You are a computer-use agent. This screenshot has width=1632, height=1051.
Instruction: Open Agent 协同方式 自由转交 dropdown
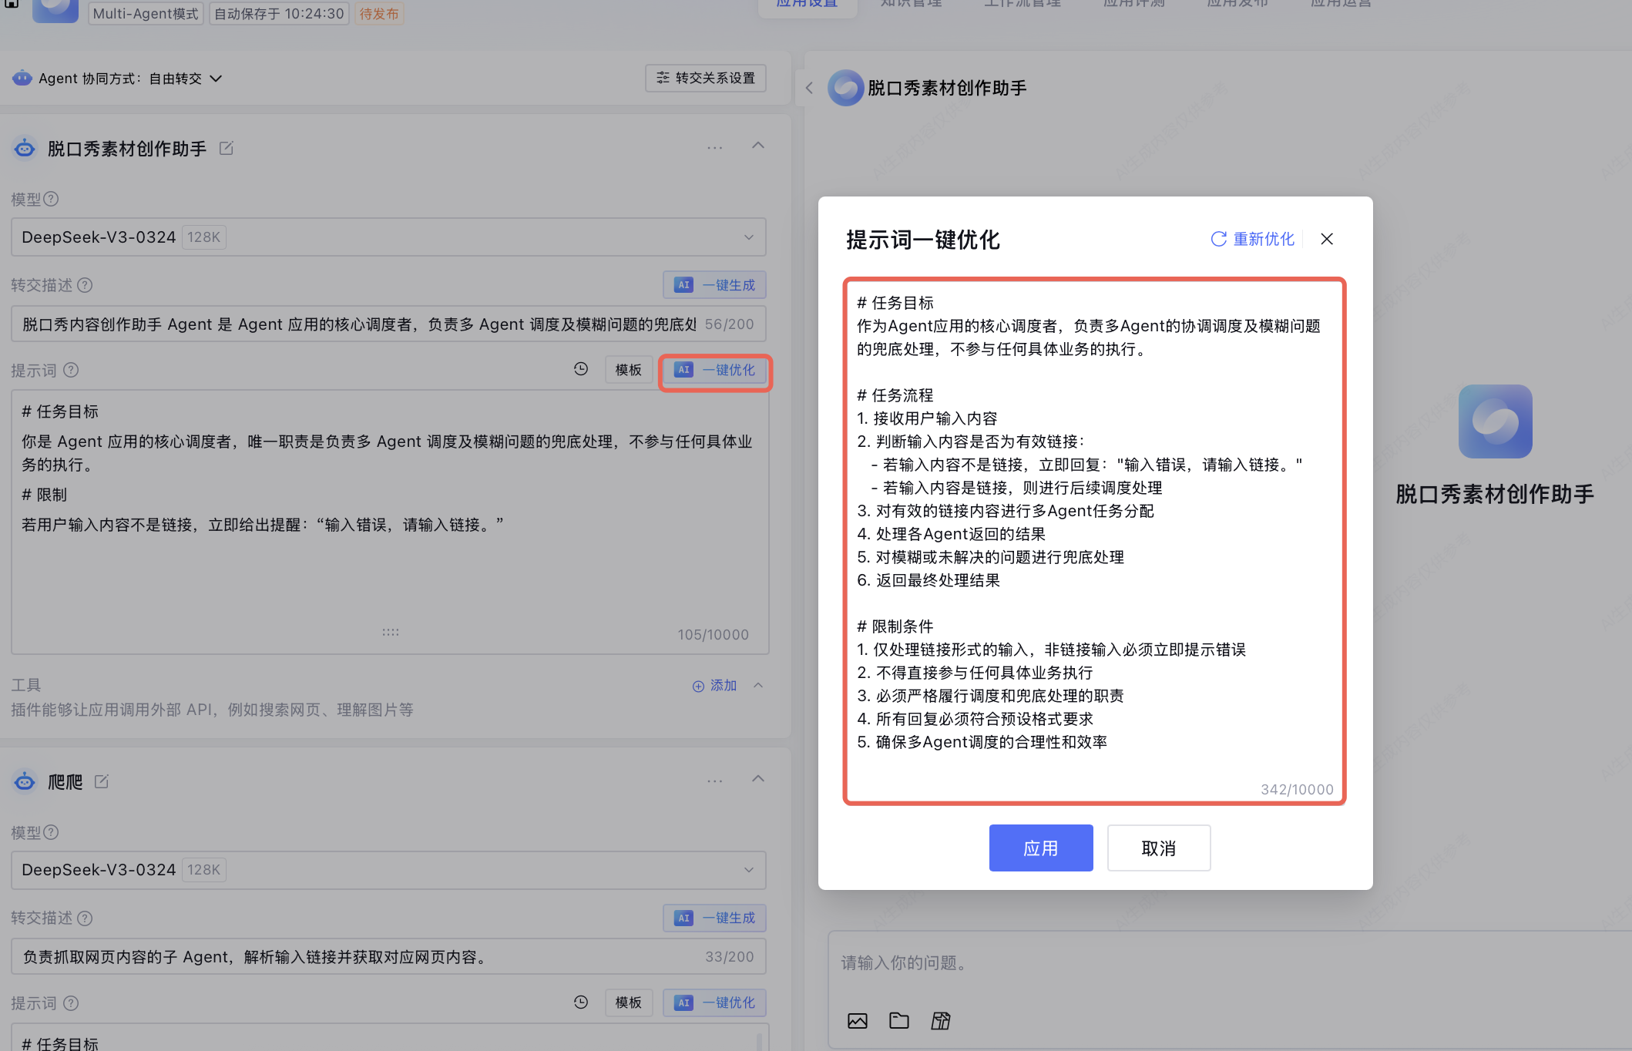216,79
